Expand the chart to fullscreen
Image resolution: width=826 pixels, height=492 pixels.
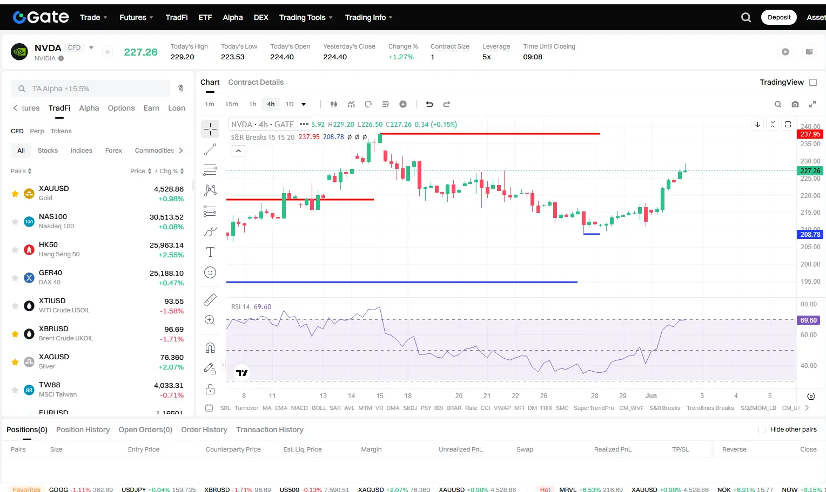pos(812,104)
